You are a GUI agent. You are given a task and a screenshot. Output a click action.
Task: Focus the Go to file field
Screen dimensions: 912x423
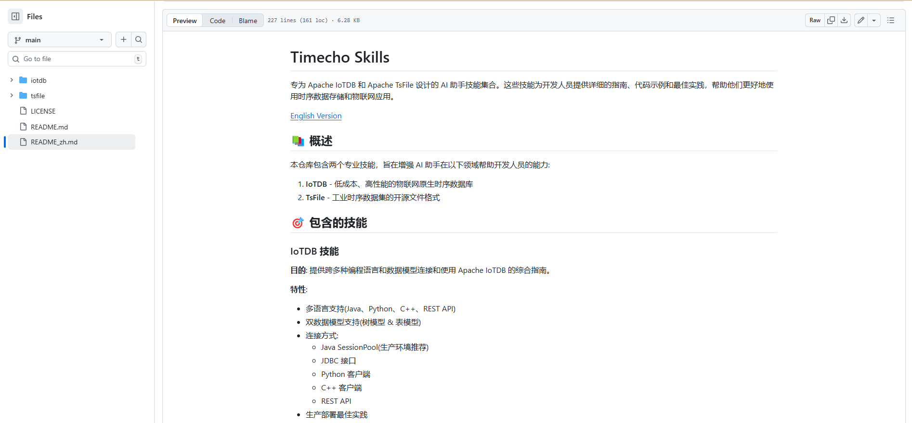77,59
